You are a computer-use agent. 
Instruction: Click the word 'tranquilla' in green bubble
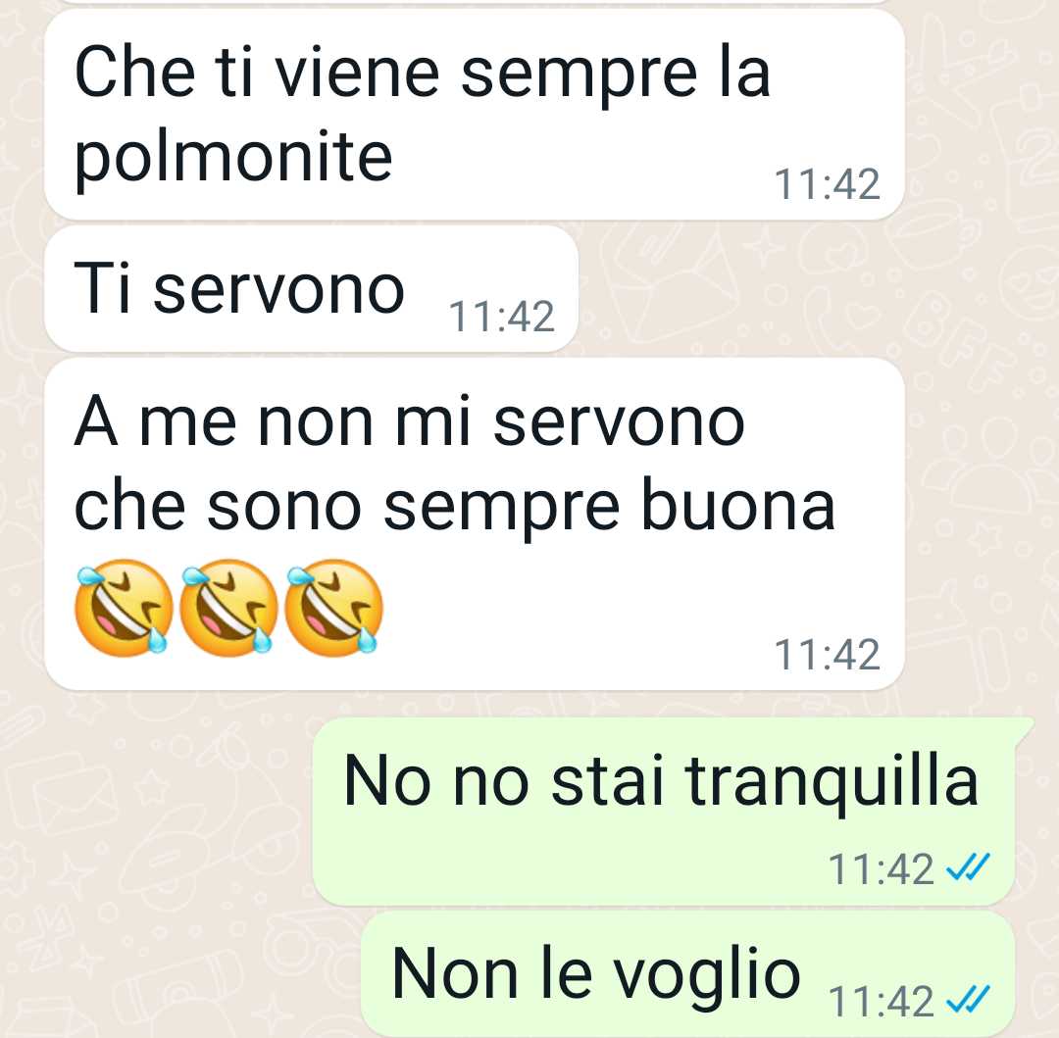coord(832,781)
